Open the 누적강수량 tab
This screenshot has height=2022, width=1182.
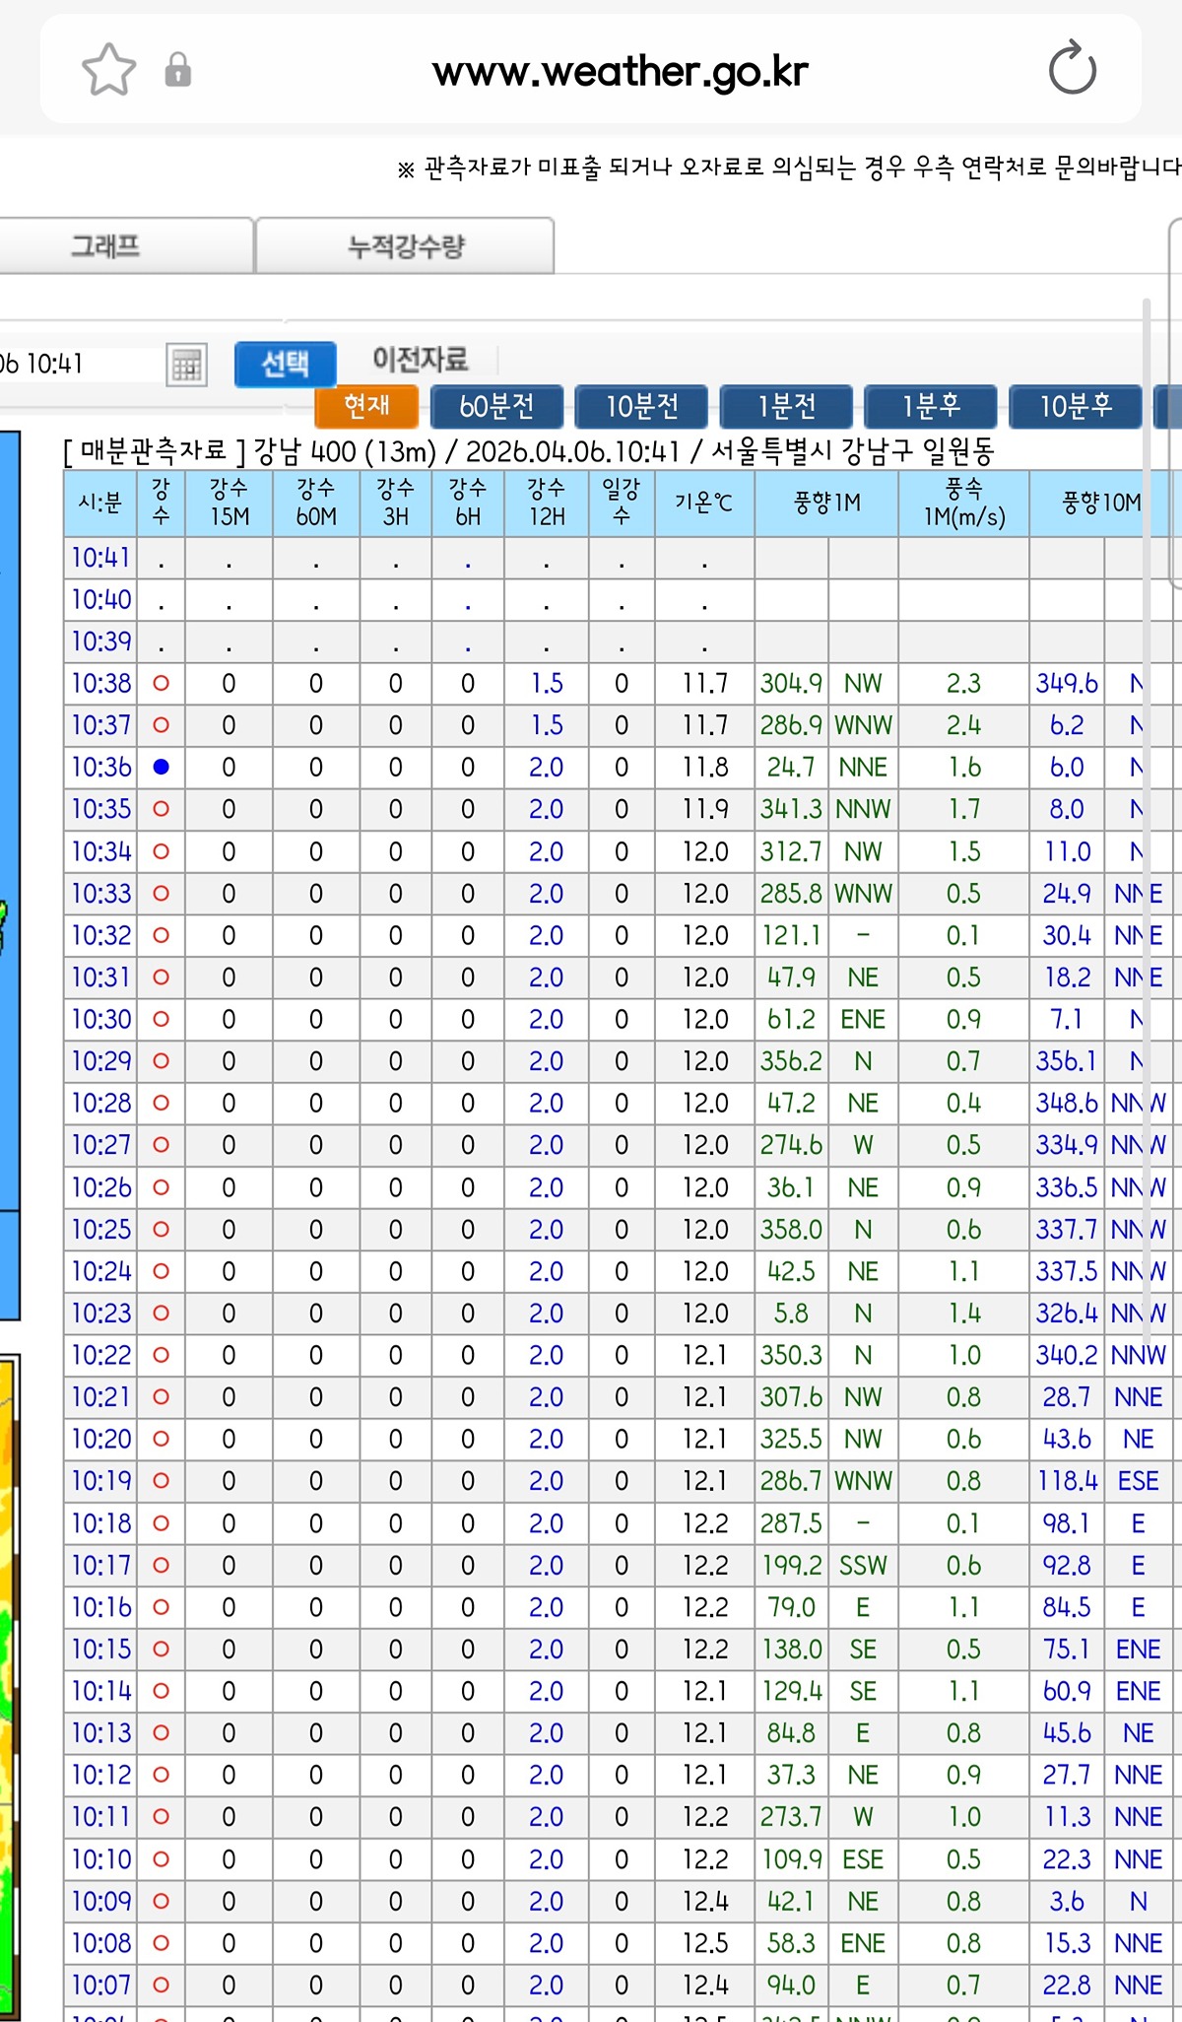pos(405,245)
